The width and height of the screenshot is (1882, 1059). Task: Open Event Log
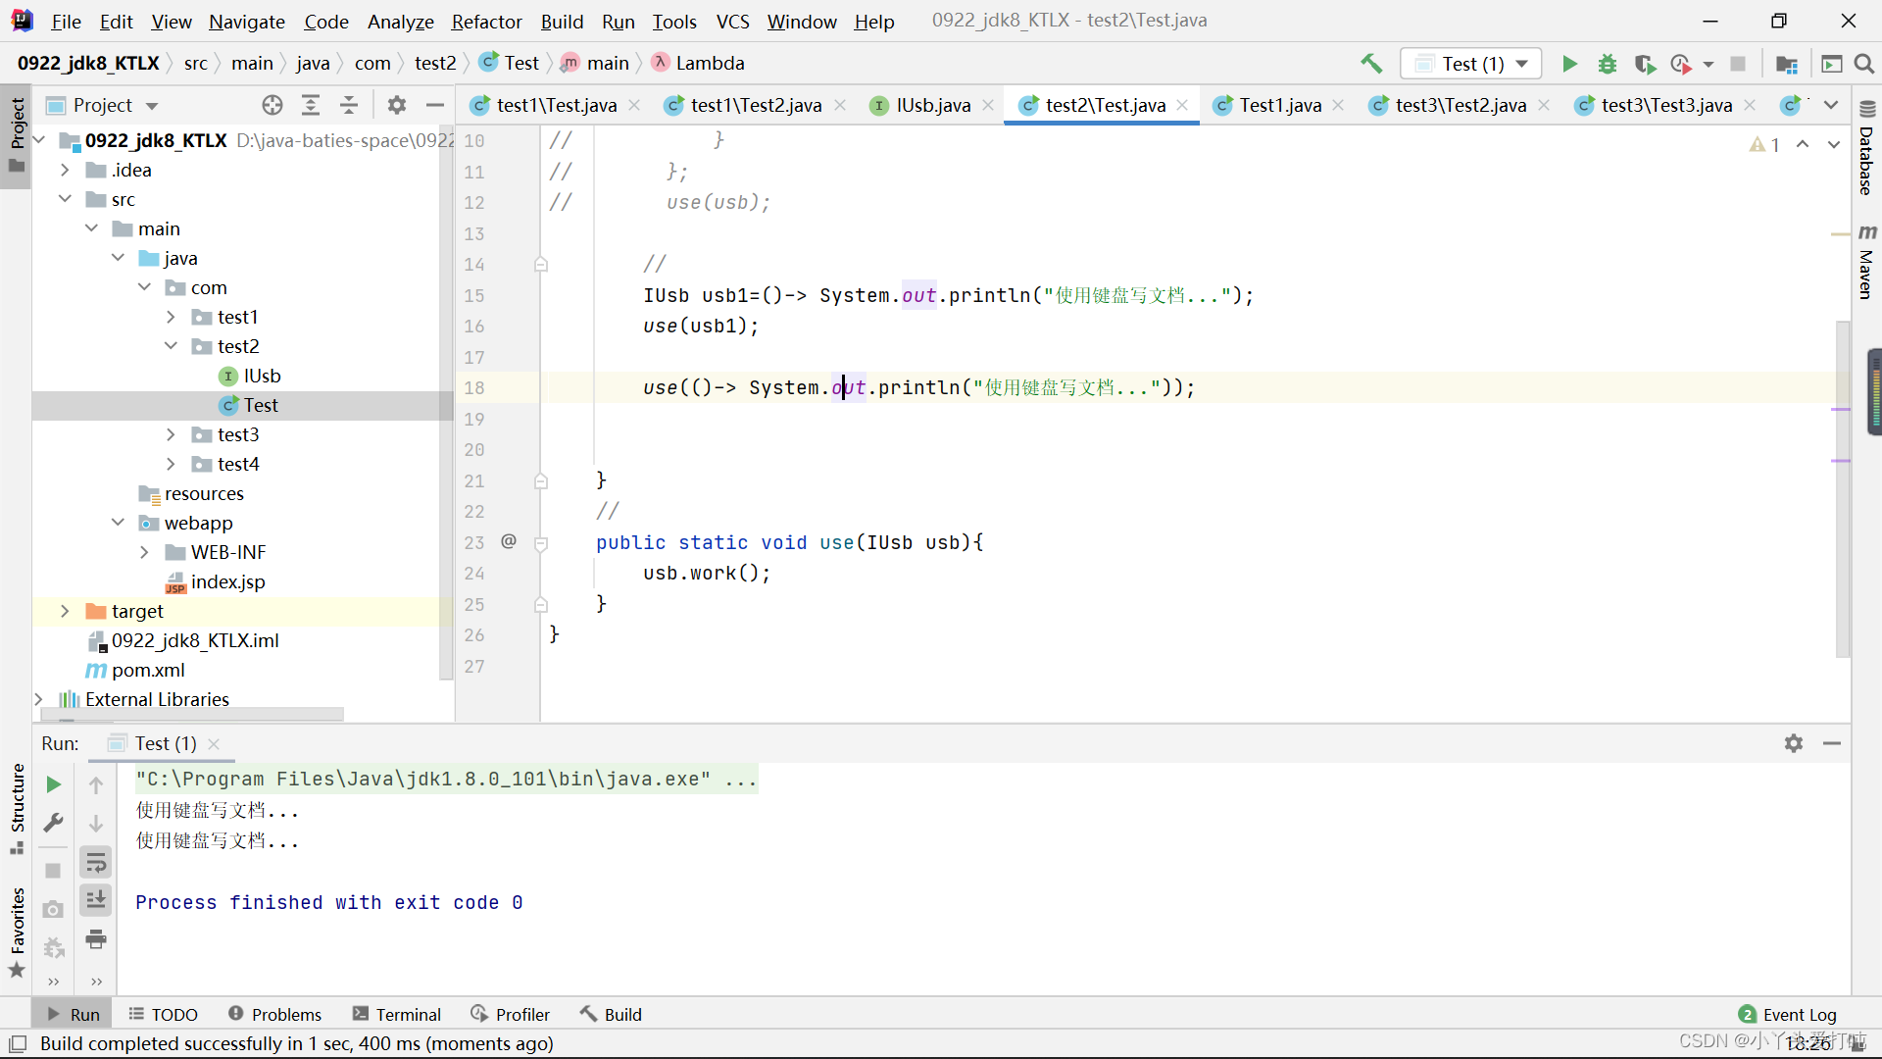pos(1788,1014)
